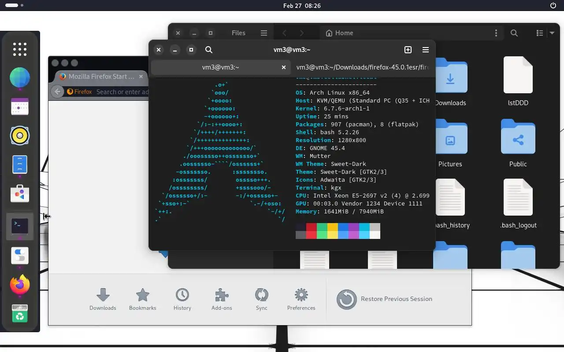Open the yellow speaker music app in dock
The height and width of the screenshot is (352, 564).
tap(20, 136)
